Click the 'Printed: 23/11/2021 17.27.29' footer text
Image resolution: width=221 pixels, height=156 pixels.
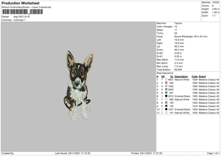click(147, 153)
